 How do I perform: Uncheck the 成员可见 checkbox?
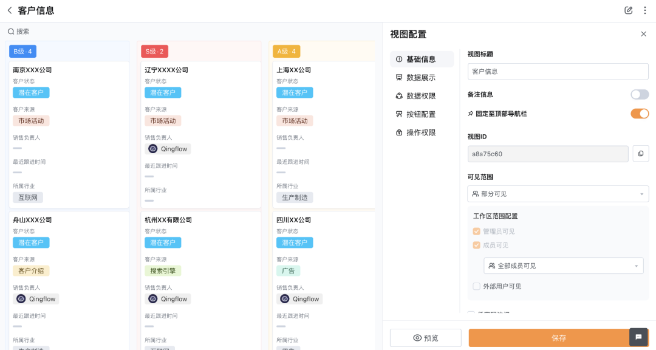(477, 245)
